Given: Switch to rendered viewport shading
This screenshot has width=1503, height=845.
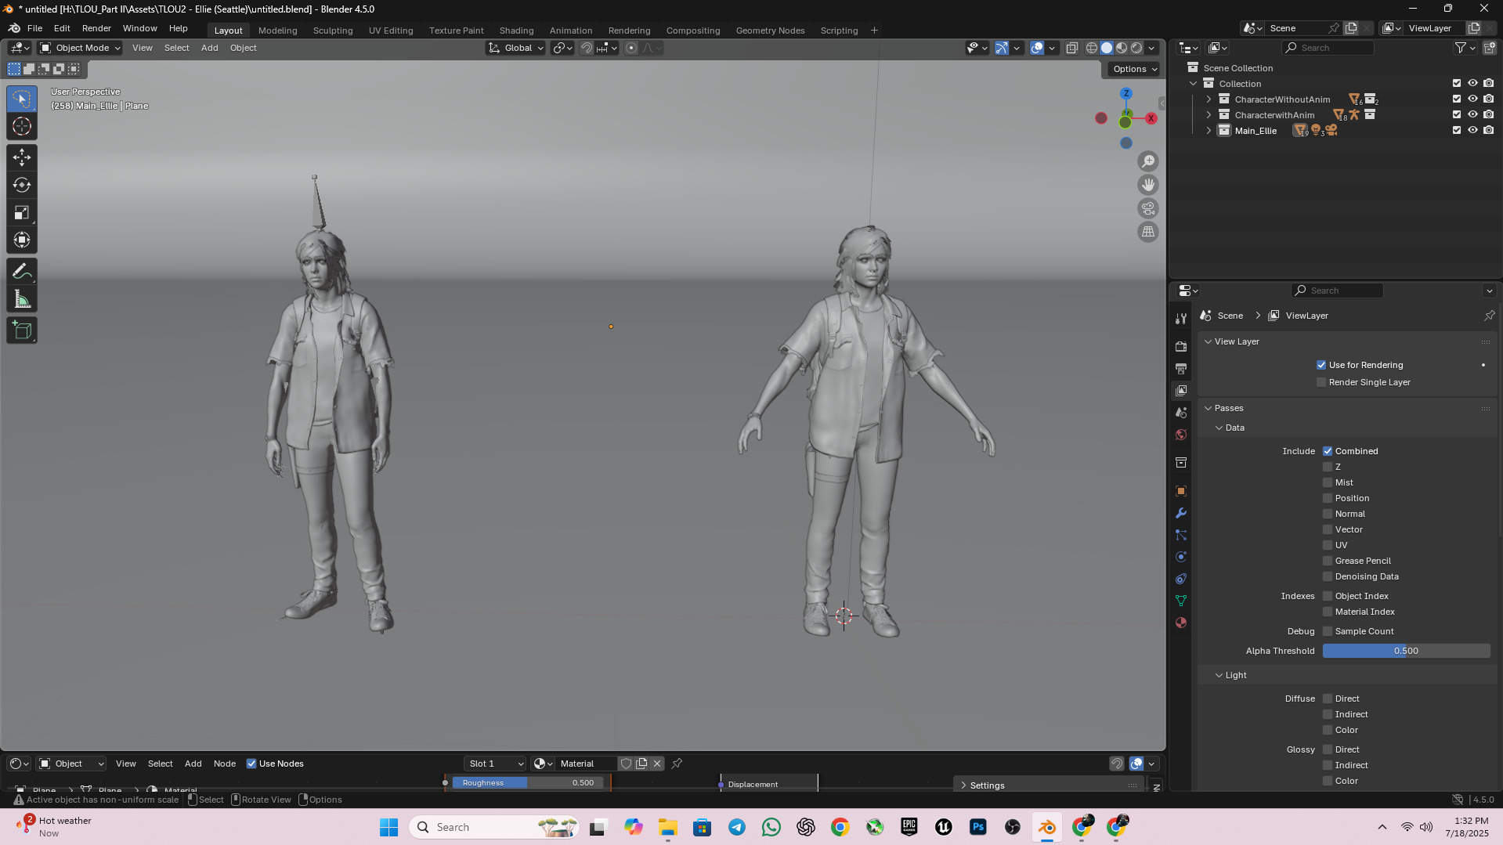Looking at the screenshot, I should coord(1136,48).
